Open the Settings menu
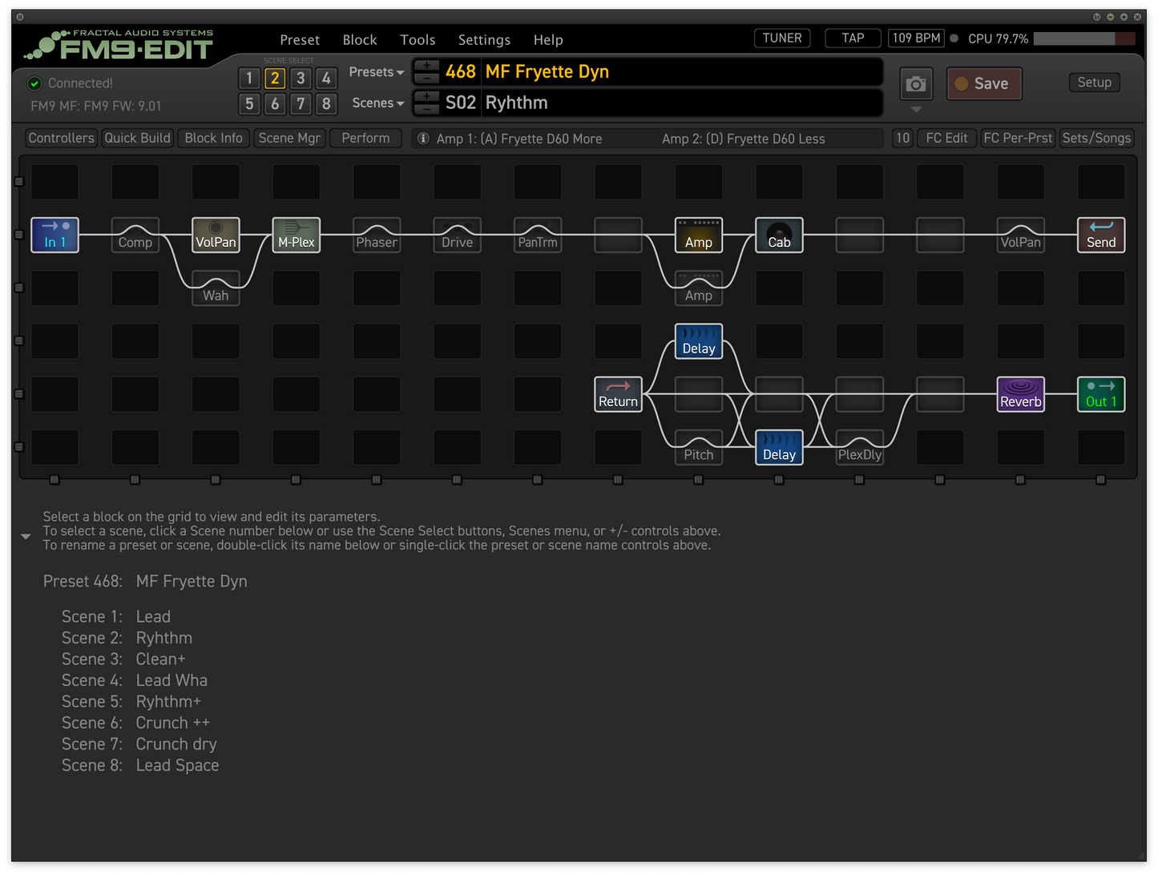 pyautogui.click(x=484, y=40)
